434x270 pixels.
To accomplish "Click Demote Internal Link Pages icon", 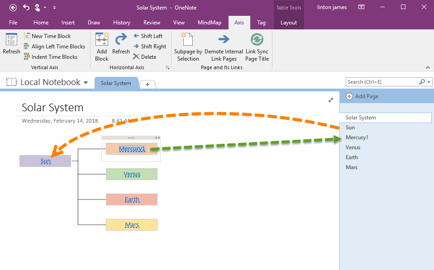I will click(x=224, y=40).
